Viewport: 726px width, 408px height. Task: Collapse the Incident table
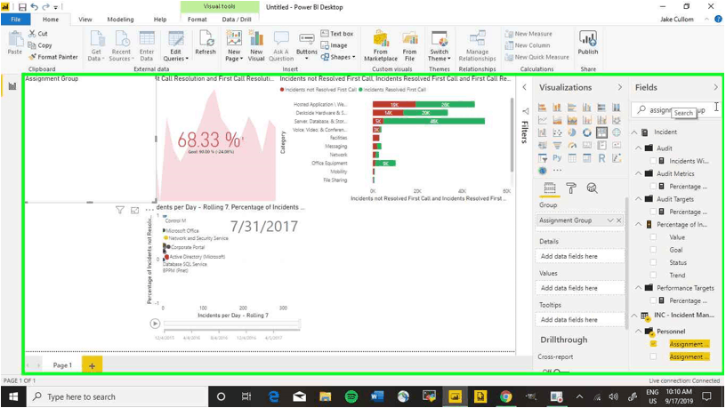point(634,132)
